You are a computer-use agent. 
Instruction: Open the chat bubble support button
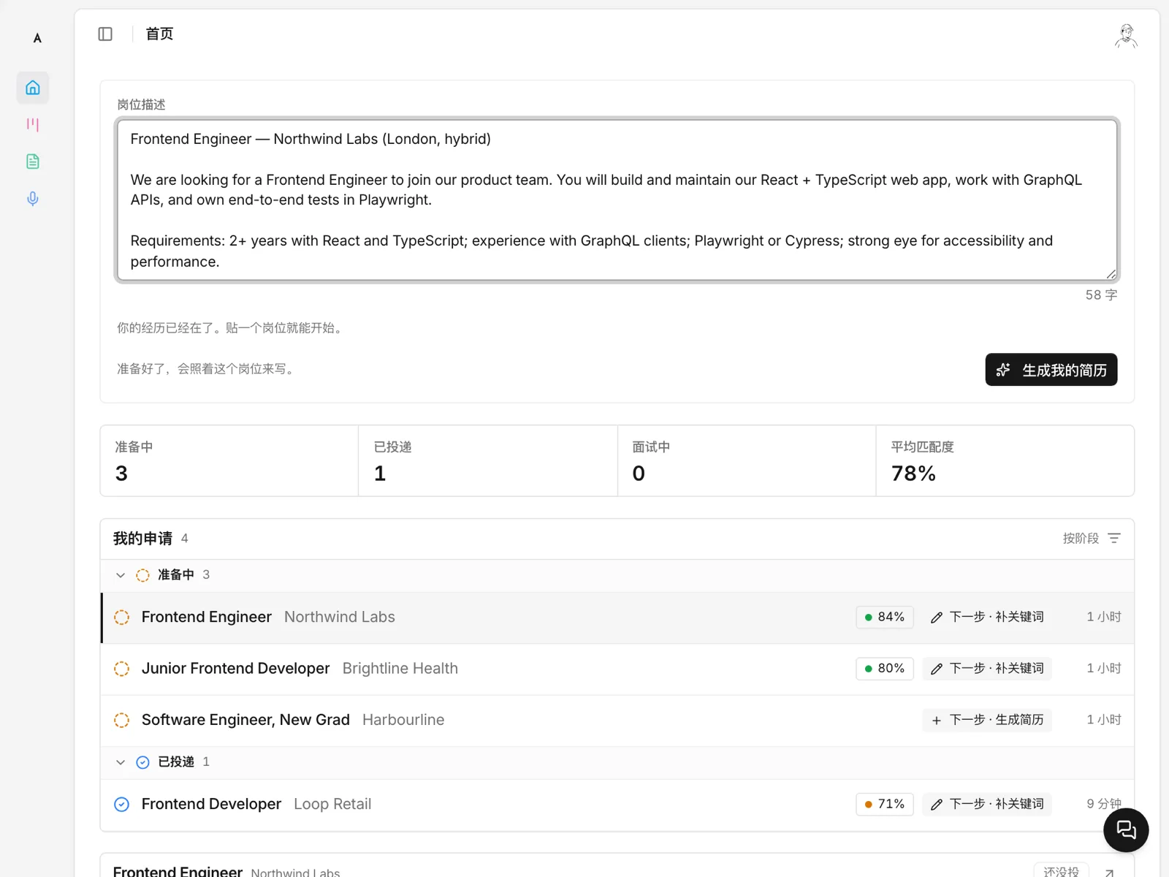click(1126, 829)
